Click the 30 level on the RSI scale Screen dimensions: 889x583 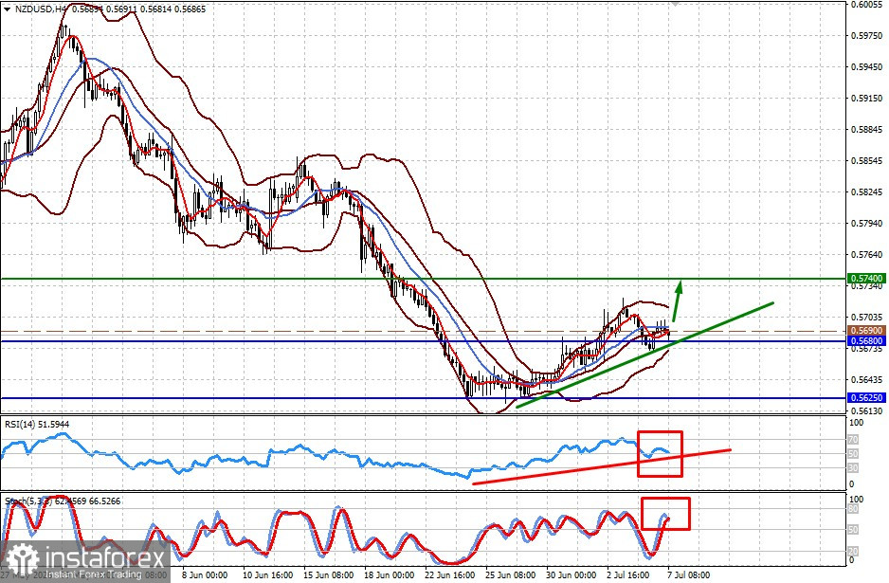[x=853, y=468]
